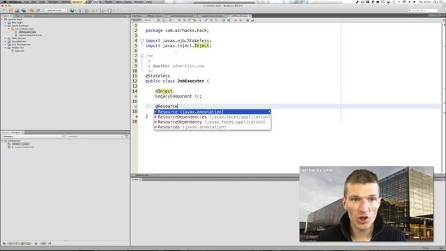Expand the Dependencies node
This screenshot has height=251, width=446.
pos(6,41)
